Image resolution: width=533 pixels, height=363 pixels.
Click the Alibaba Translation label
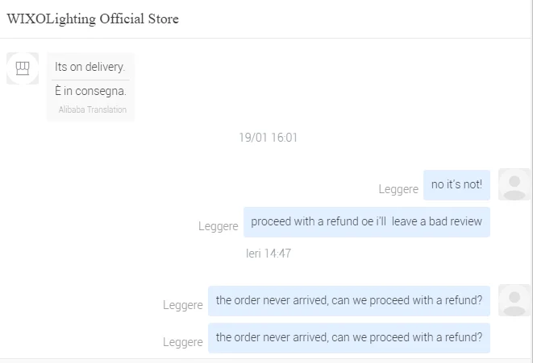(x=92, y=109)
